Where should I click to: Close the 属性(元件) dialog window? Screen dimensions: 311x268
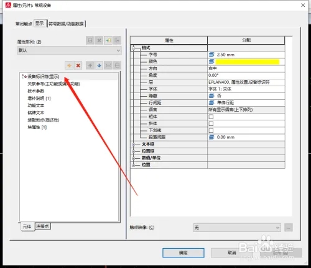(303, 6)
